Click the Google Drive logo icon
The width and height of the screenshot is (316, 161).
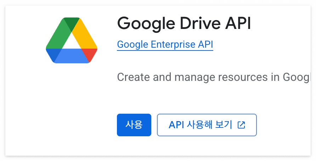(x=72, y=40)
